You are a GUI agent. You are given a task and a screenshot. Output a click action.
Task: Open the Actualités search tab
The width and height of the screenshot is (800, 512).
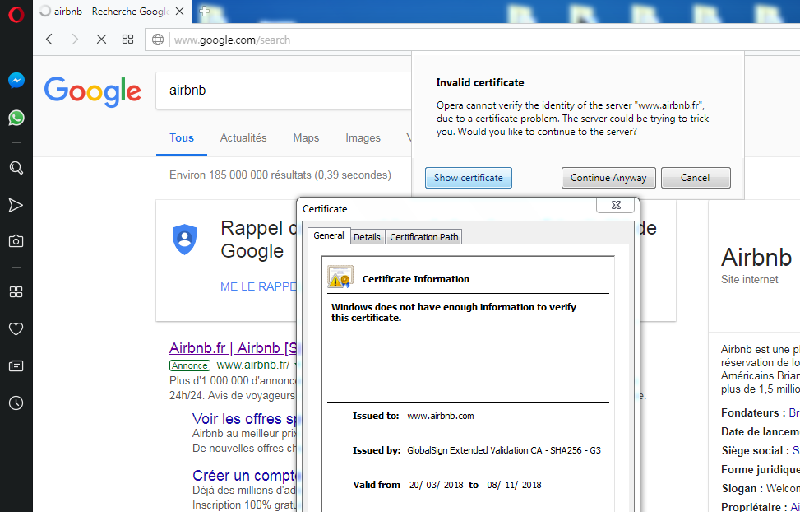pos(243,138)
